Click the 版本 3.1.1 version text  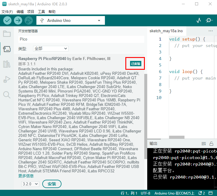(27, 64)
